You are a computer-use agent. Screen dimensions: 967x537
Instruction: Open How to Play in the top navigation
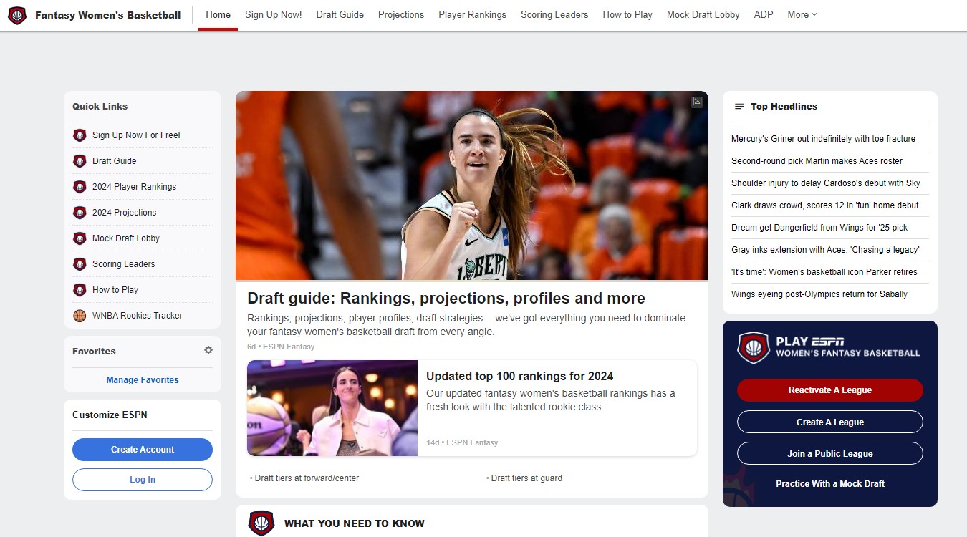click(627, 14)
